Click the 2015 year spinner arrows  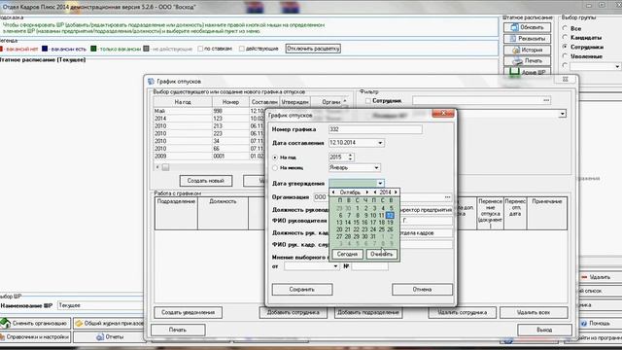[350, 157]
